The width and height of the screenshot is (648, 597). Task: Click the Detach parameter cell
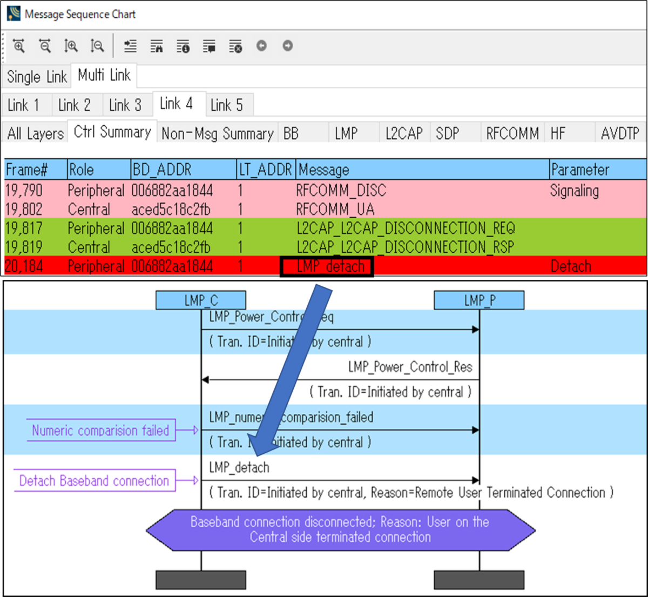(x=571, y=266)
